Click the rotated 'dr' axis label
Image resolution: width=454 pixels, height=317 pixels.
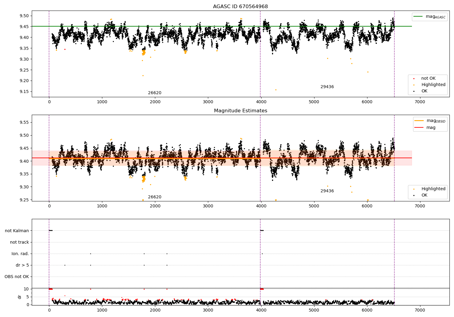[x=20, y=297]
